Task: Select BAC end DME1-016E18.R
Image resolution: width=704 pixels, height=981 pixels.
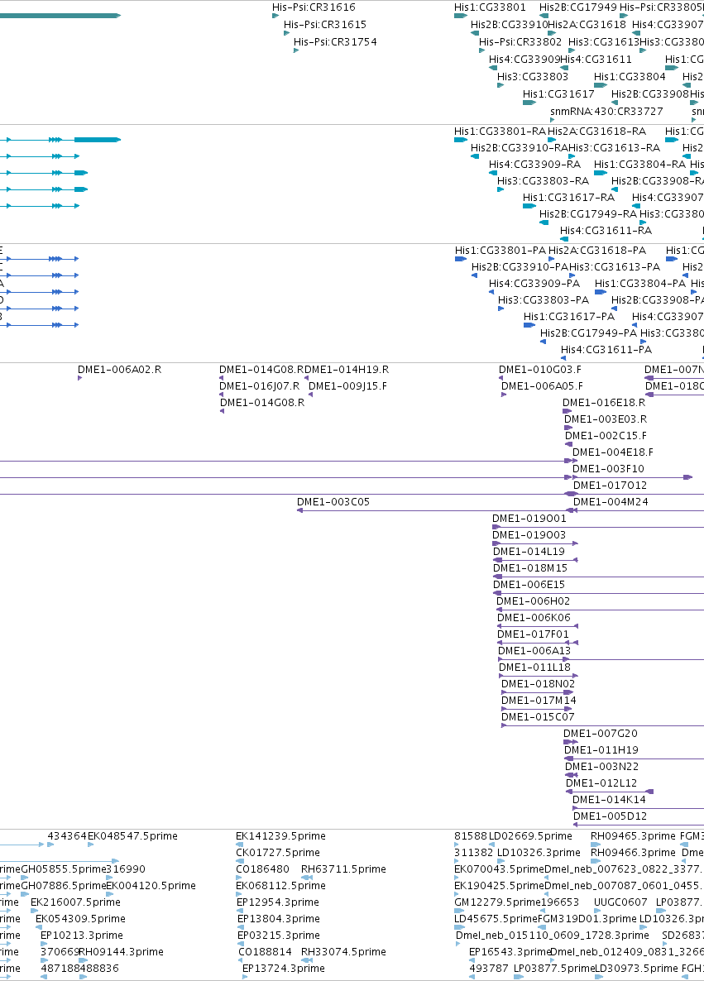Action: tap(604, 403)
